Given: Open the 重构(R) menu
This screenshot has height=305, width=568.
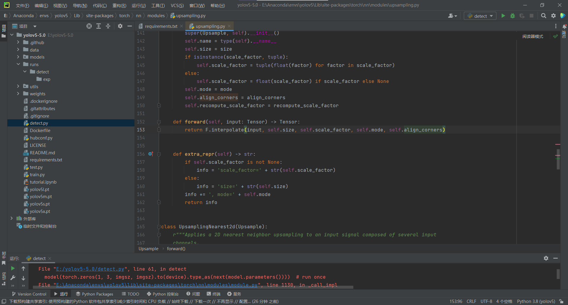Looking at the screenshot, I should pyautogui.click(x=119, y=6).
